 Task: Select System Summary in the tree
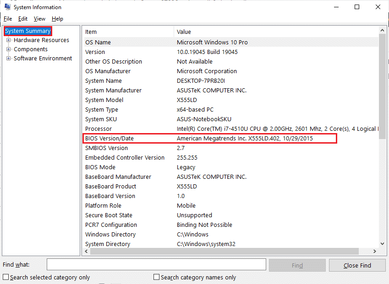(28, 31)
